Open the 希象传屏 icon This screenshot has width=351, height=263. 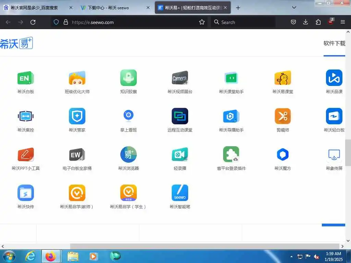334,154
